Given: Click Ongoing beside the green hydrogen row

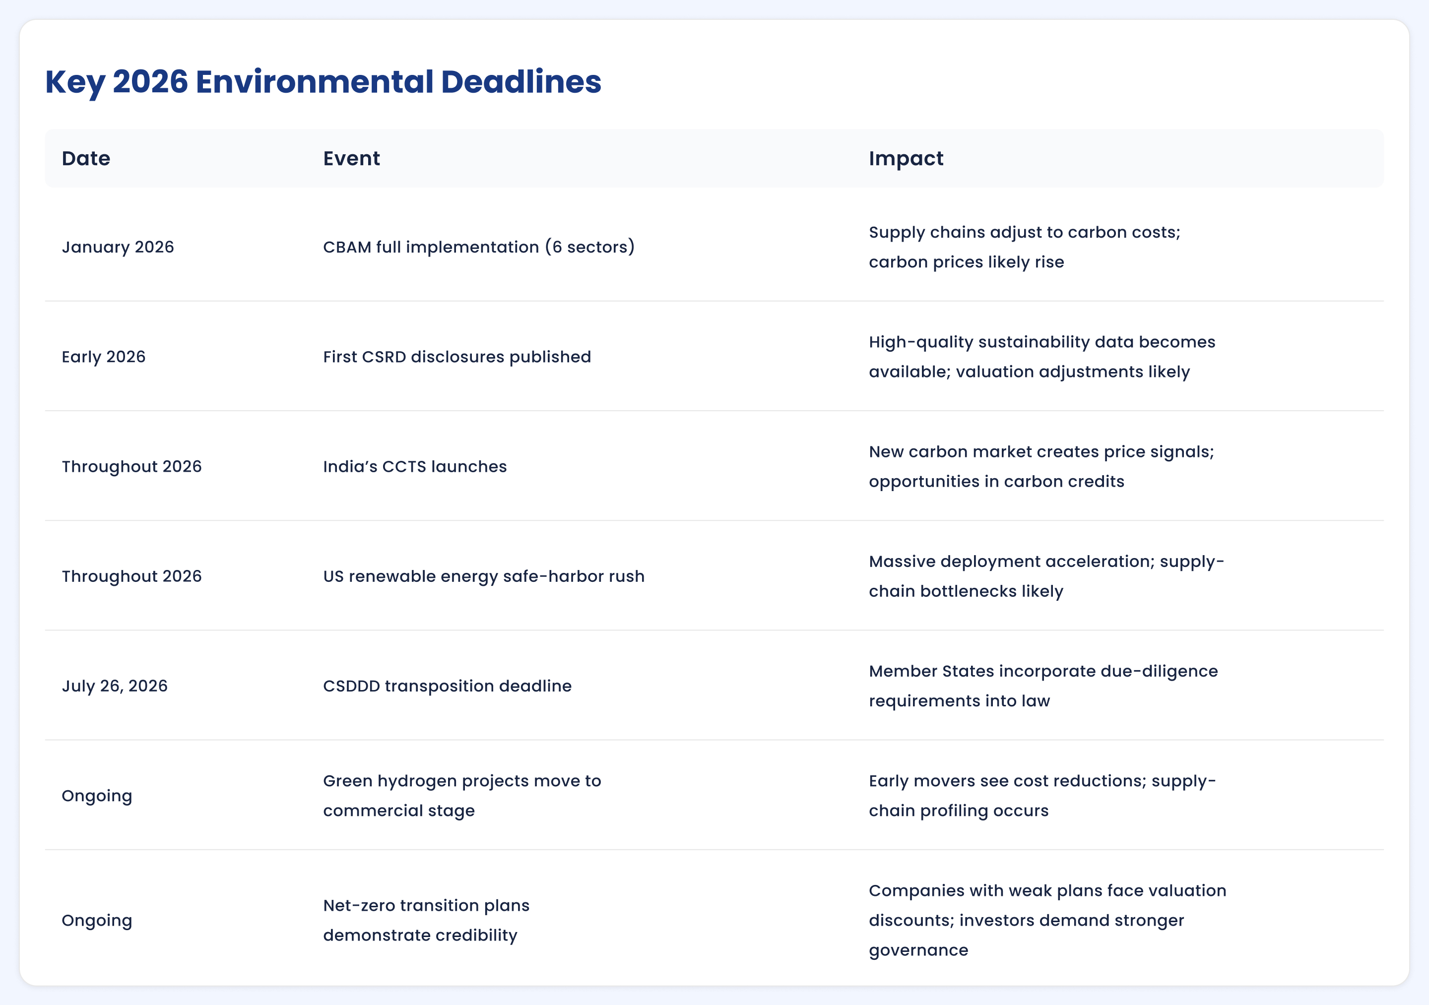Looking at the screenshot, I should click(x=96, y=795).
